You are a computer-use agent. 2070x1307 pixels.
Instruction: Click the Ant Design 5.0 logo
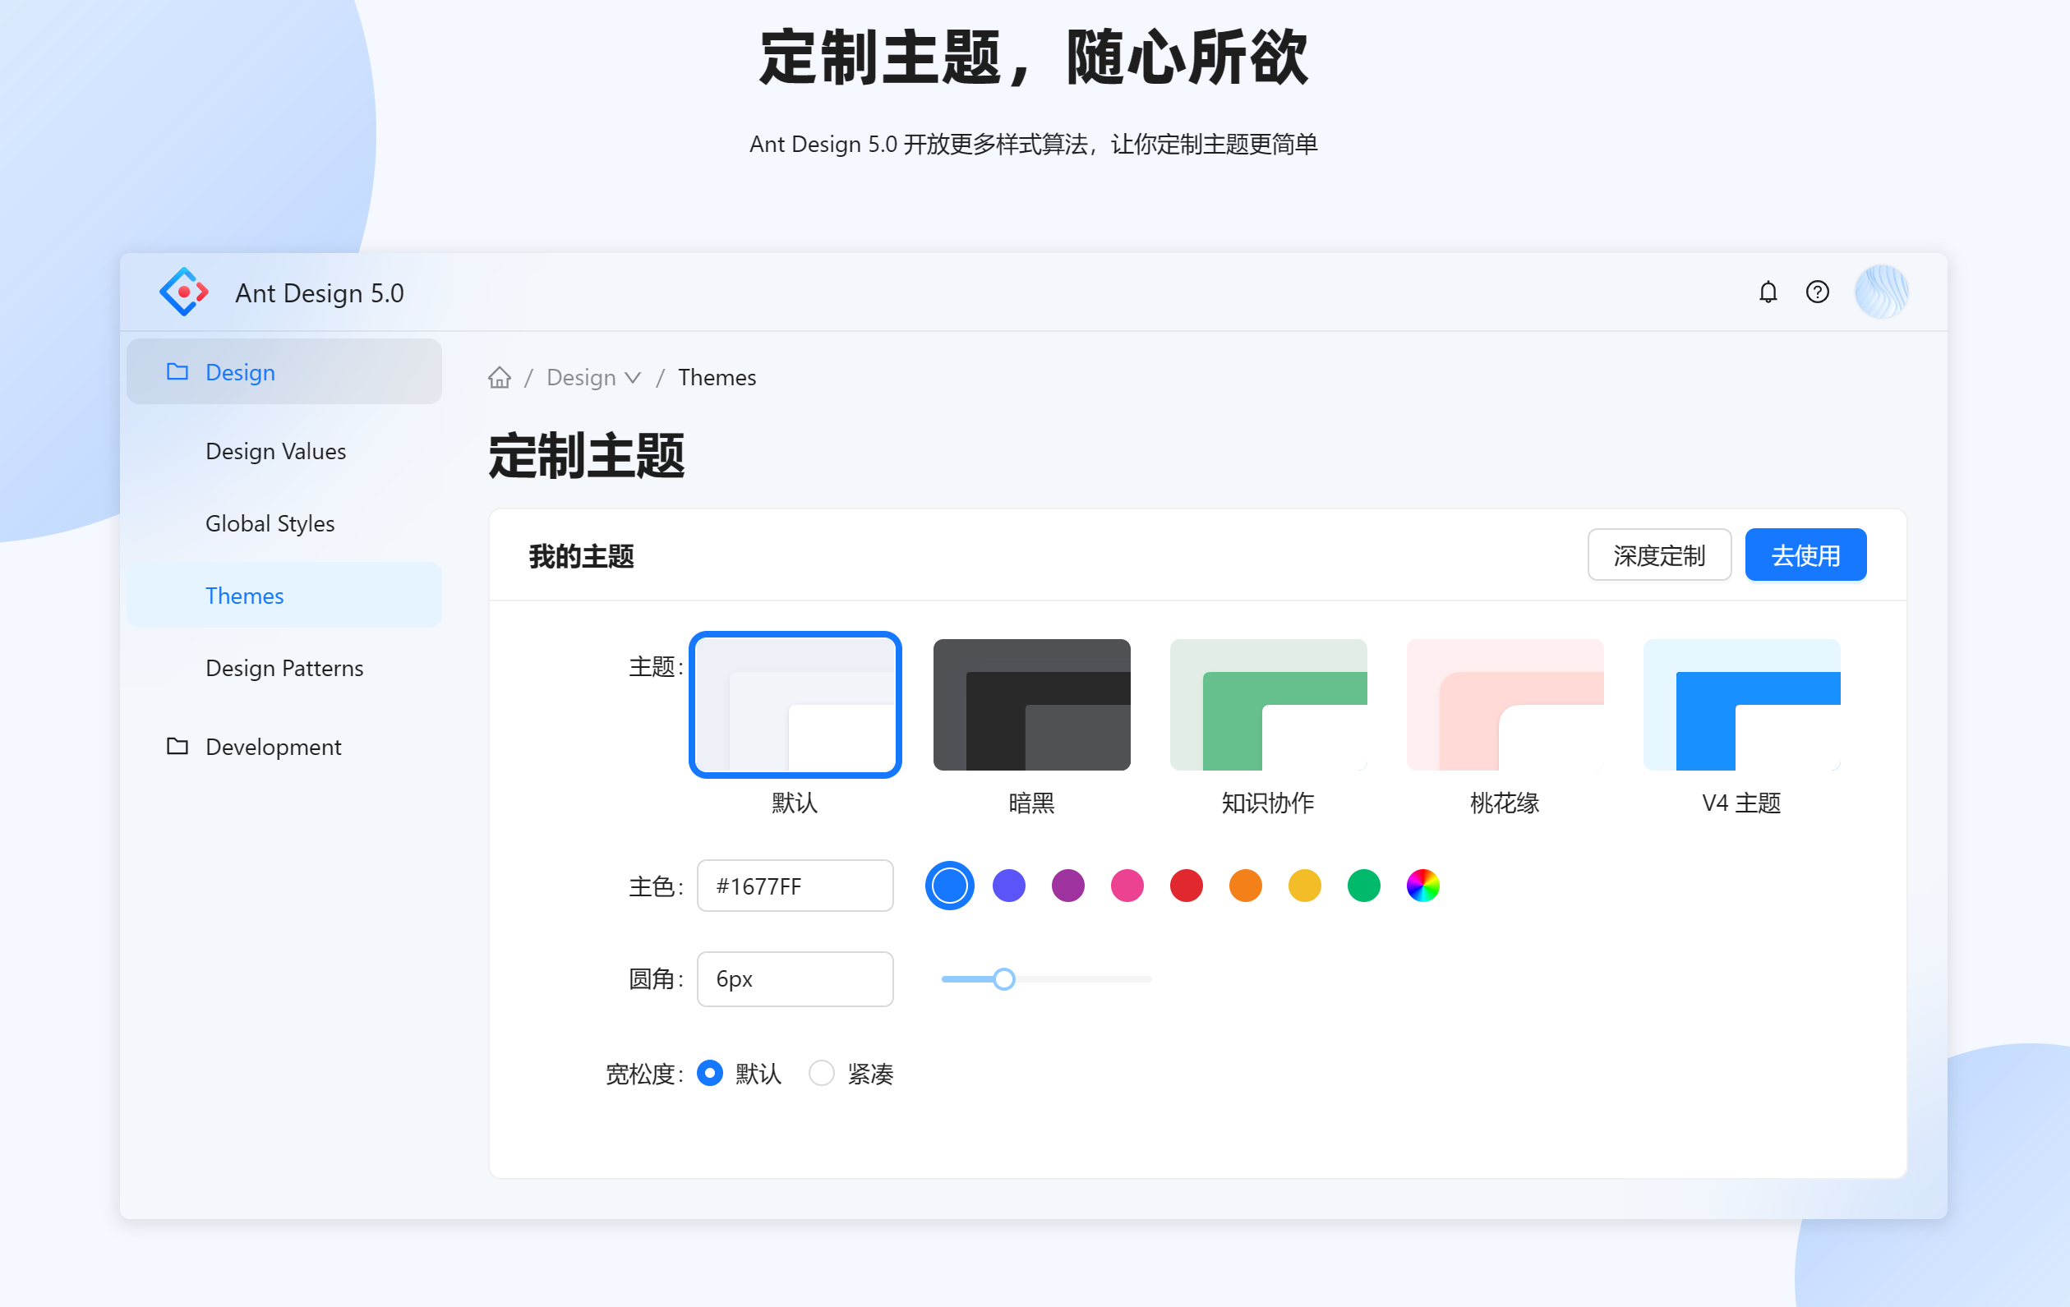pos(183,292)
